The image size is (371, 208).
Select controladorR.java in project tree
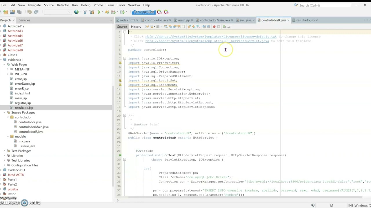[x=31, y=131]
